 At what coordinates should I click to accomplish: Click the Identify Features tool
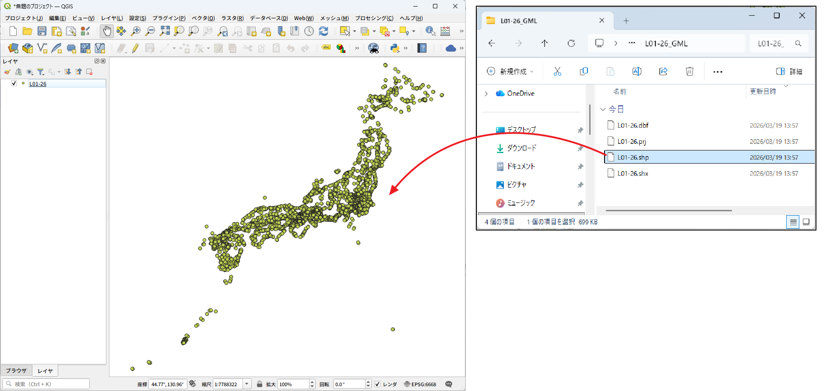(x=430, y=31)
